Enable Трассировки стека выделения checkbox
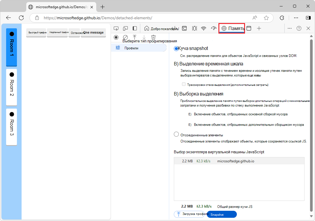Viewport: 315px width, 221px height. [184, 84]
